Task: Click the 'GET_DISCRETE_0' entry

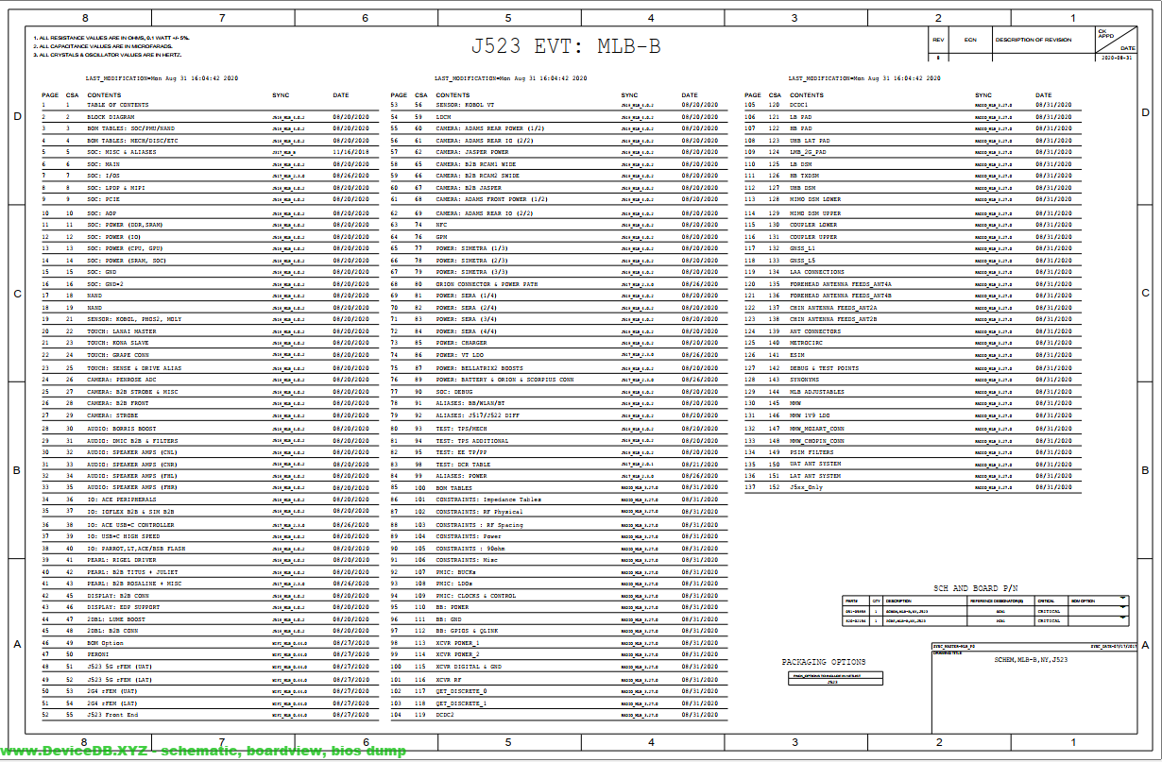Action: click(461, 691)
